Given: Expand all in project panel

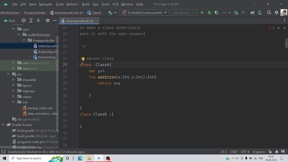Looking at the screenshot, I should click(31, 21).
